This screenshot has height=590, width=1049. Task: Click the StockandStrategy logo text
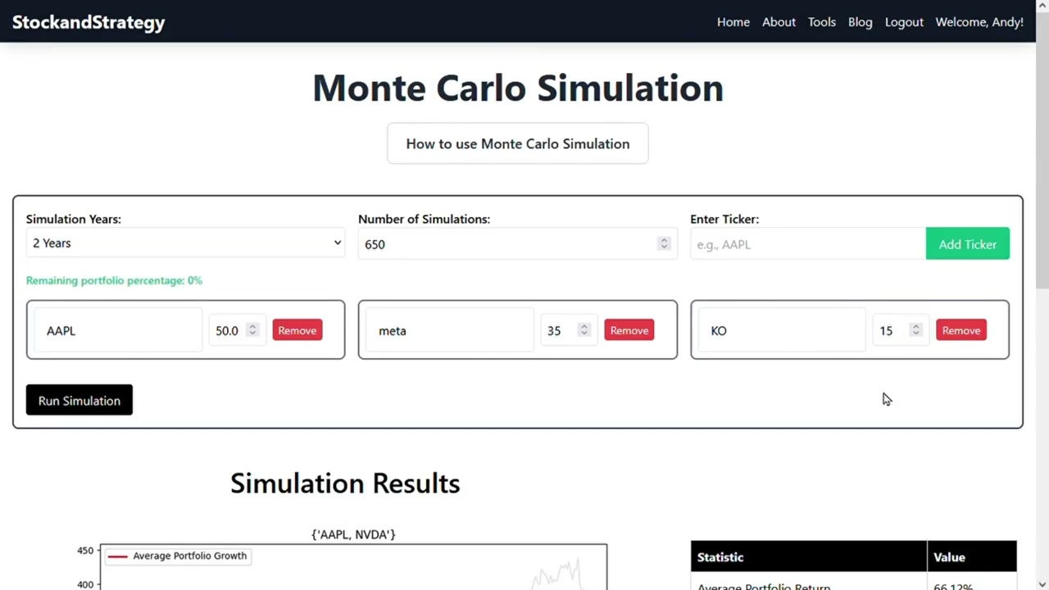pyautogui.click(x=89, y=22)
